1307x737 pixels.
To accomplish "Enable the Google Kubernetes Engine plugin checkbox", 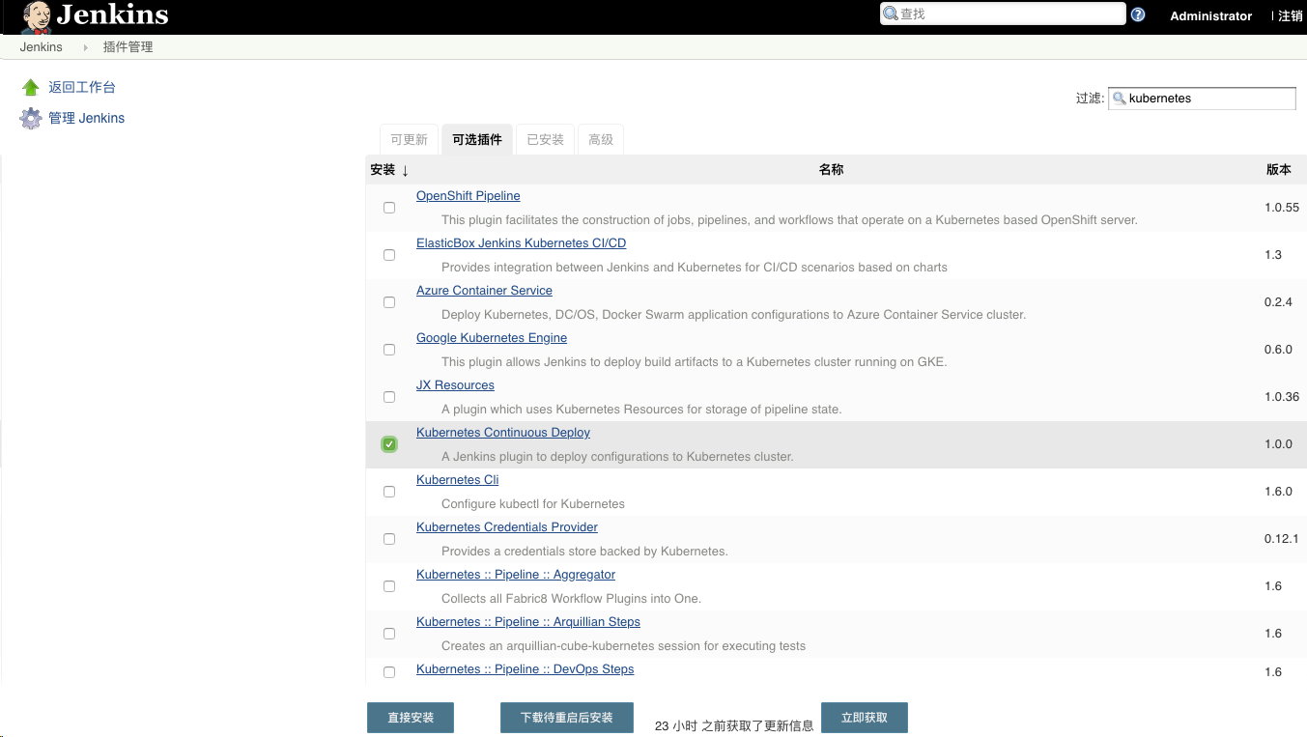I will coord(389,349).
